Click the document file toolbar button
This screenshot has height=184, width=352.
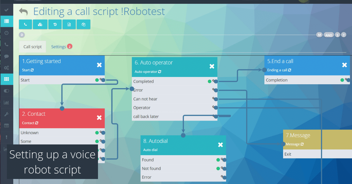tap(69, 25)
